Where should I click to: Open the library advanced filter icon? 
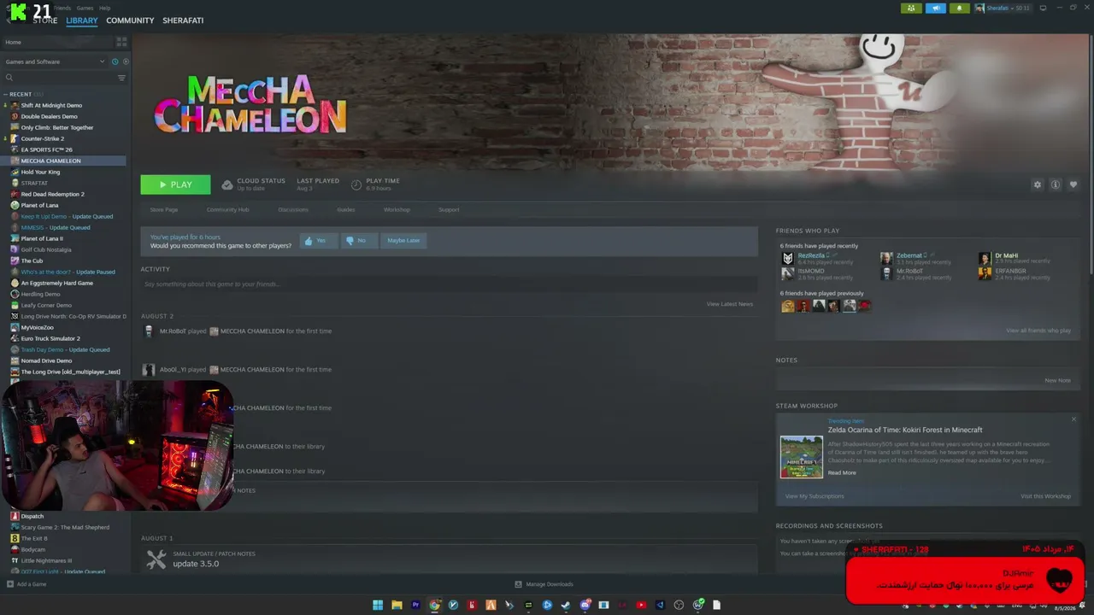(x=121, y=78)
